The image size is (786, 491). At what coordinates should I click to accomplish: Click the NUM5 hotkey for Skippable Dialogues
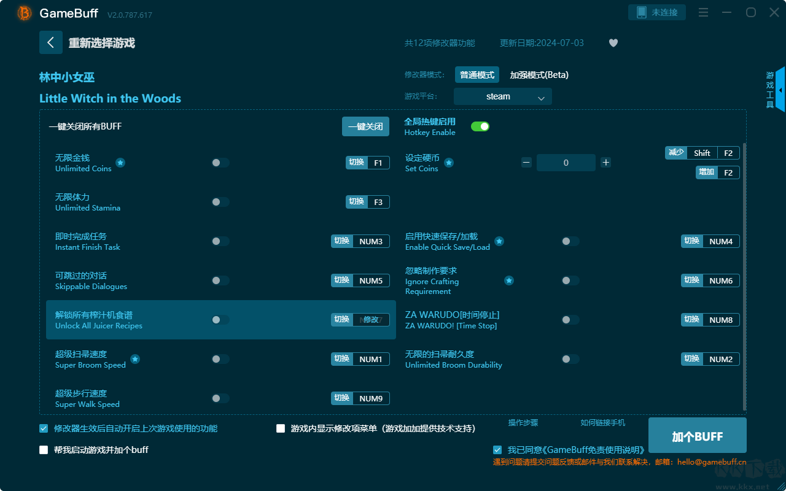[x=371, y=280]
